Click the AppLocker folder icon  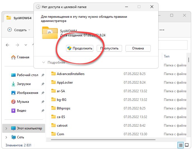click(x=54, y=82)
